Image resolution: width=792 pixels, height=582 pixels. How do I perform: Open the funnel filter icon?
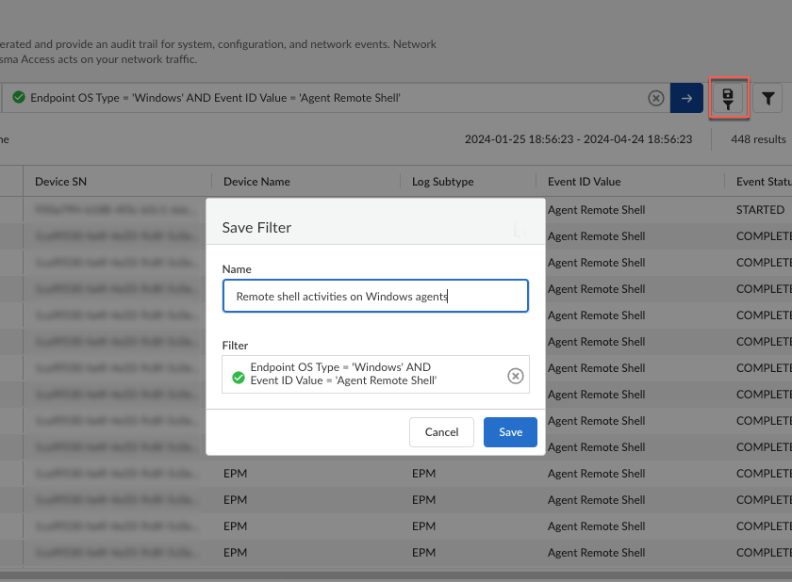coord(768,98)
